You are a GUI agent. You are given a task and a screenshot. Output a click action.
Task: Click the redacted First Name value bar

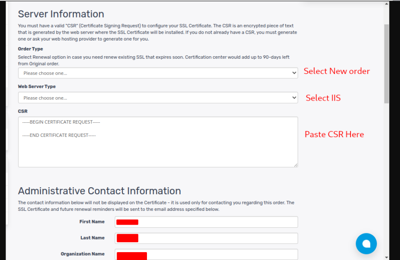(x=127, y=222)
